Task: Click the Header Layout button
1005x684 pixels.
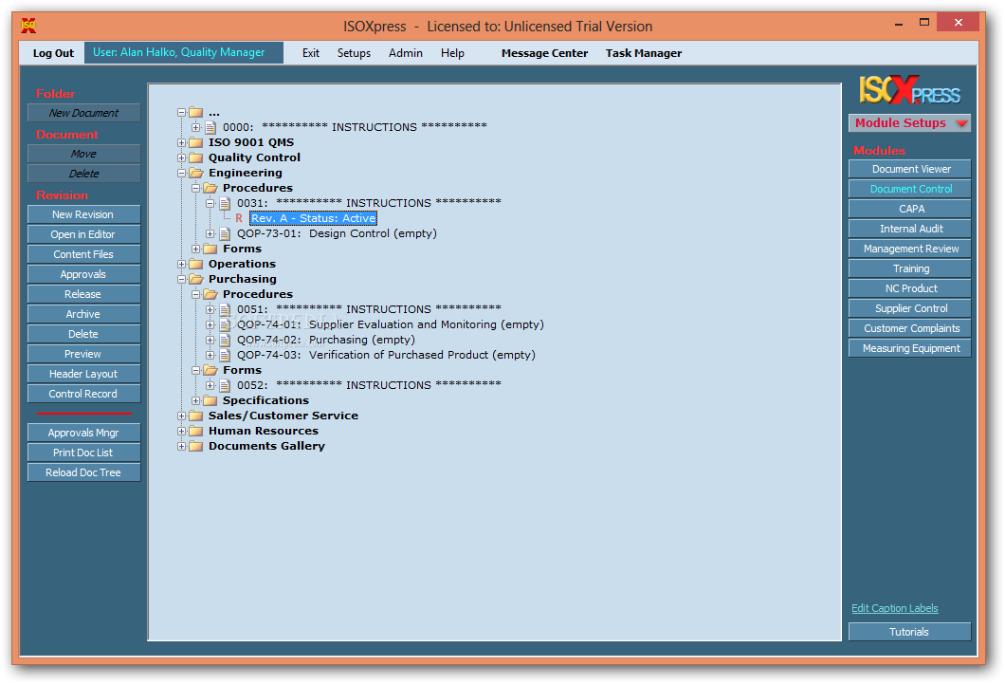Action: tap(83, 374)
